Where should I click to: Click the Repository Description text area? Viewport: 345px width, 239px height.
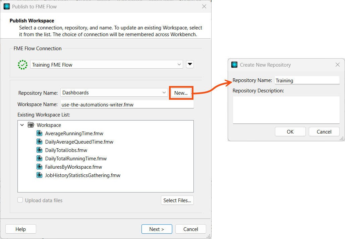(286, 110)
